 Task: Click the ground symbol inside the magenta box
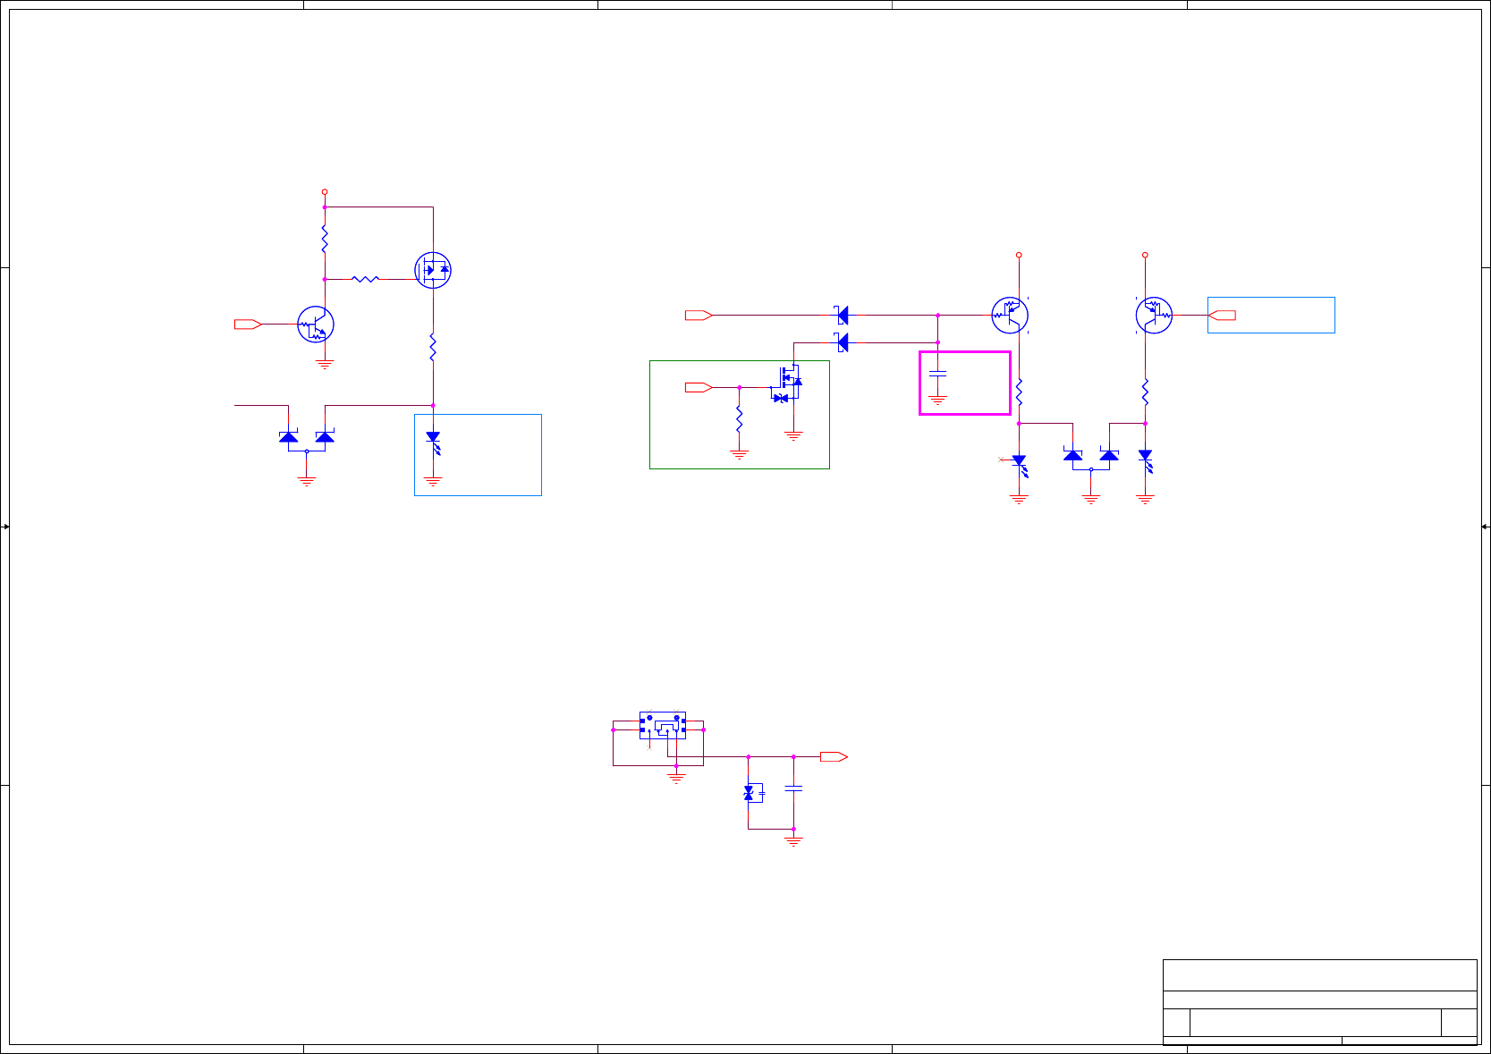937,401
